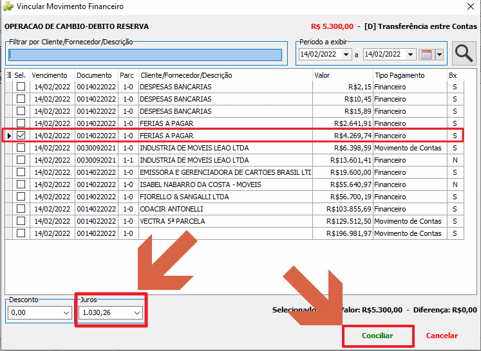Click the Sel. column header
Viewport: 481px width, 351px height.
coord(21,75)
